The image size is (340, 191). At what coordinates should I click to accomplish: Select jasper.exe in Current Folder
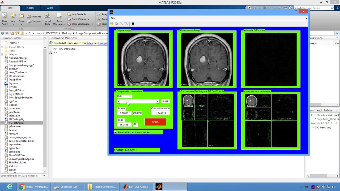pyautogui.click(x=14, y=108)
